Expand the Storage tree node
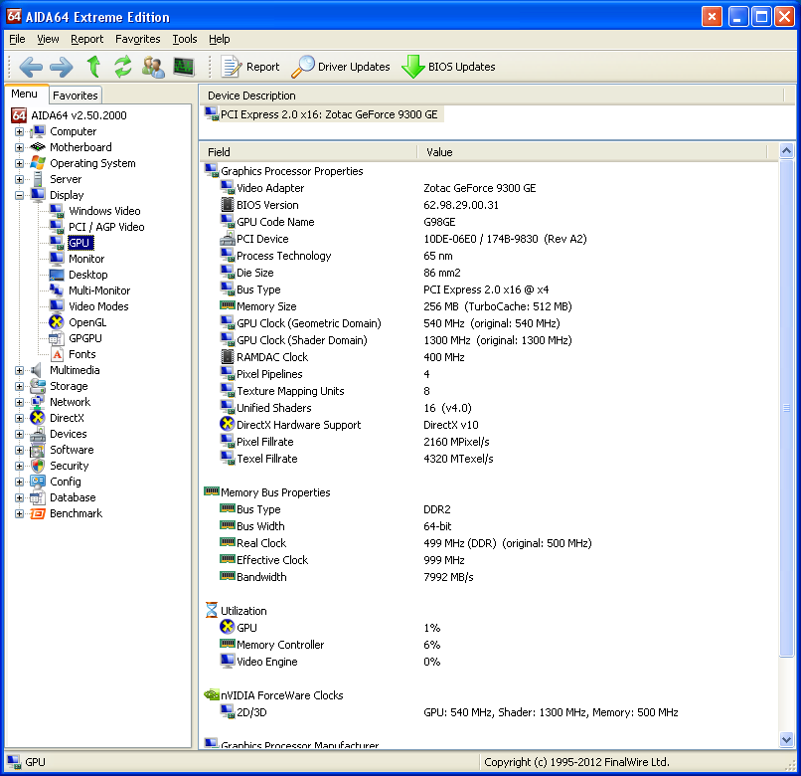801x776 pixels. point(19,386)
